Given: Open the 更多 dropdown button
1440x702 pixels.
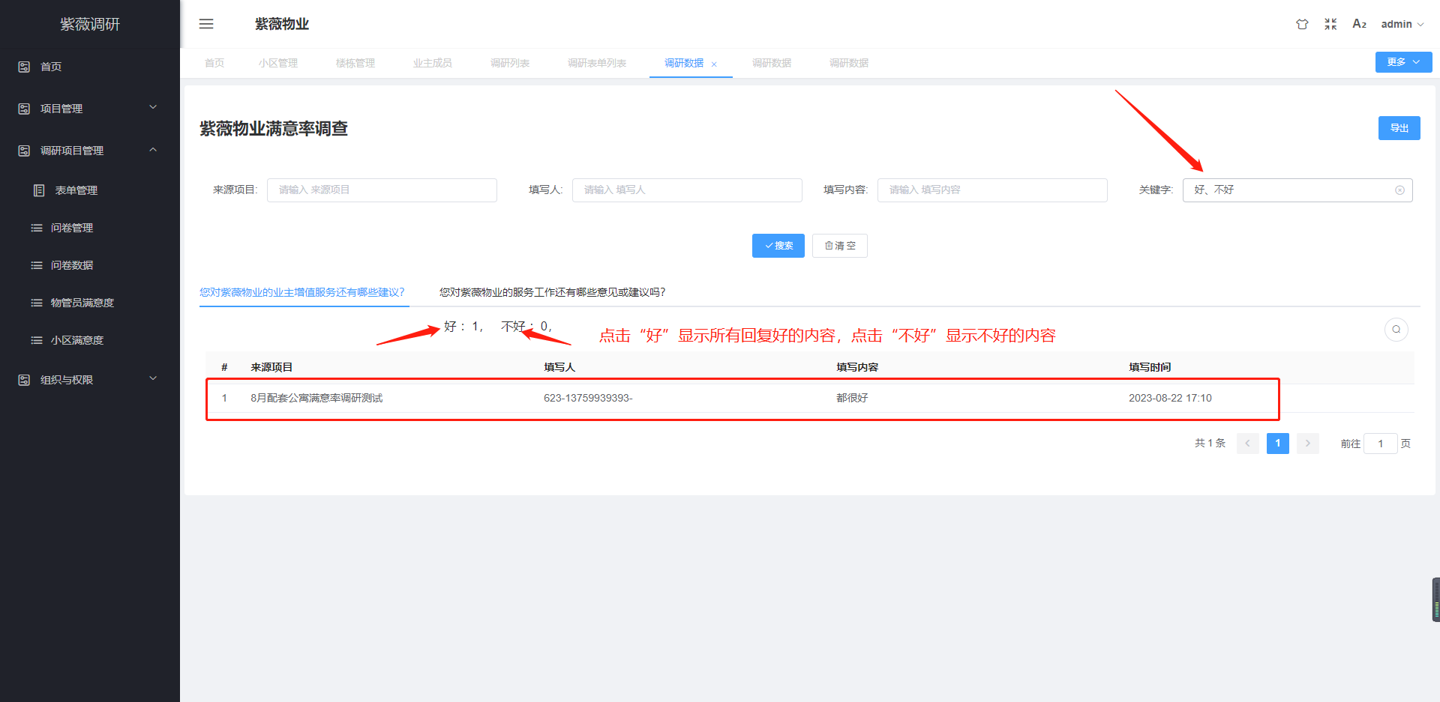Looking at the screenshot, I should [x=1403, y=62].
